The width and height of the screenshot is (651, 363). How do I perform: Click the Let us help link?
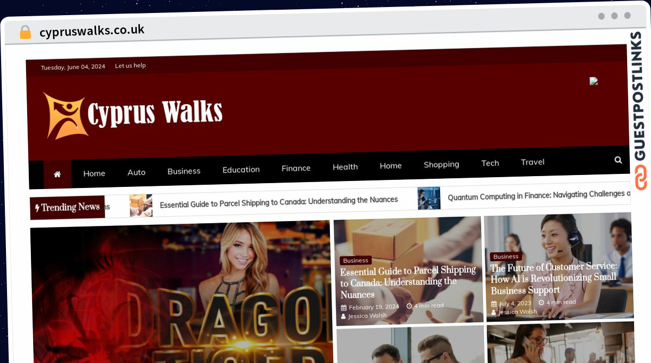(130, 66)
